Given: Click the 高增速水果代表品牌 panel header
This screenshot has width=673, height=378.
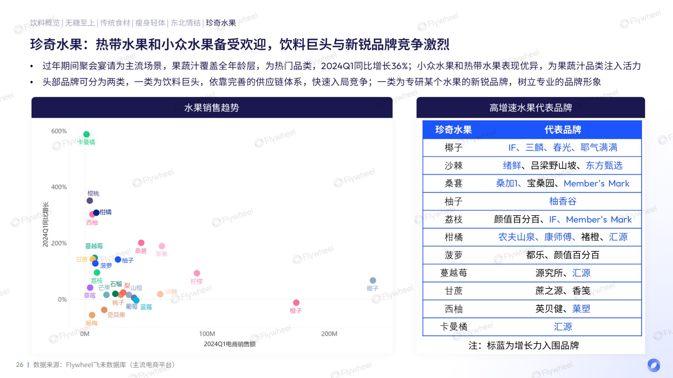Looking at the screenshot, I should click(x=530, y=108).
